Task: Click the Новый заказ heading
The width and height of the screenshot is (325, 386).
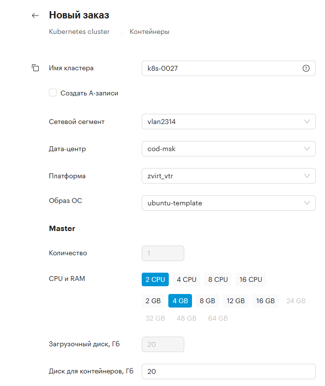Action: (79, 15)
